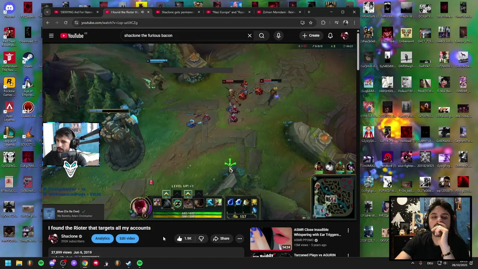
Task: Switch to 'Nazi Europe and Russia' tab
Action: pyautogui.click(x=228, y=12)
